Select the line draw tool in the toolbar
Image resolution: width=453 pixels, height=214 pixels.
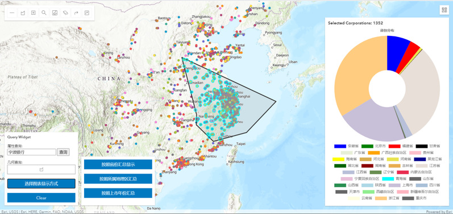12,13
